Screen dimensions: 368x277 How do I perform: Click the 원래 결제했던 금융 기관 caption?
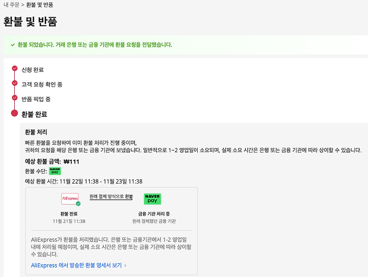(x=154, y=221)
